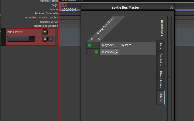This screenshot has width=194, height=121.
Task: Click the G group button on Bus Master
Action: (51, 39)
